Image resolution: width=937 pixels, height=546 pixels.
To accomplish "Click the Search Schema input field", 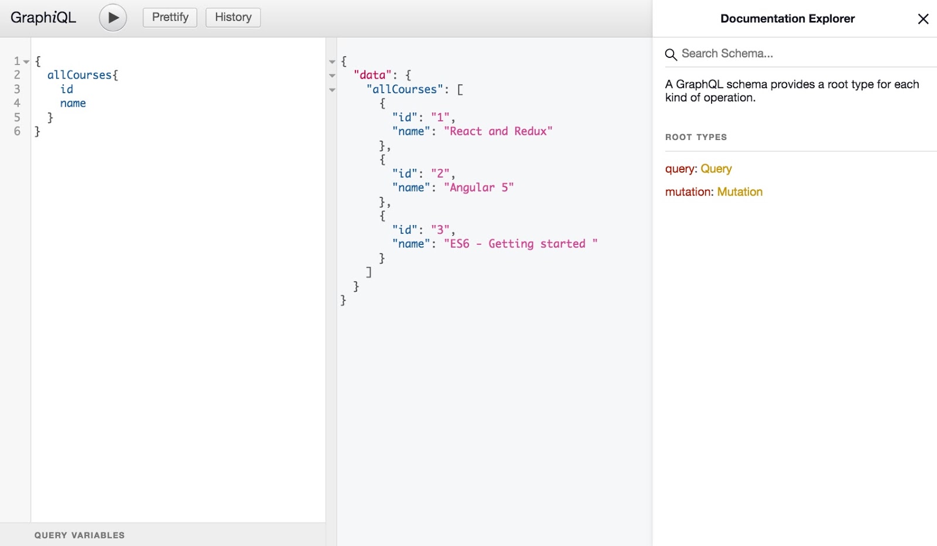I will pyautogui.click(x=761, y=53).
